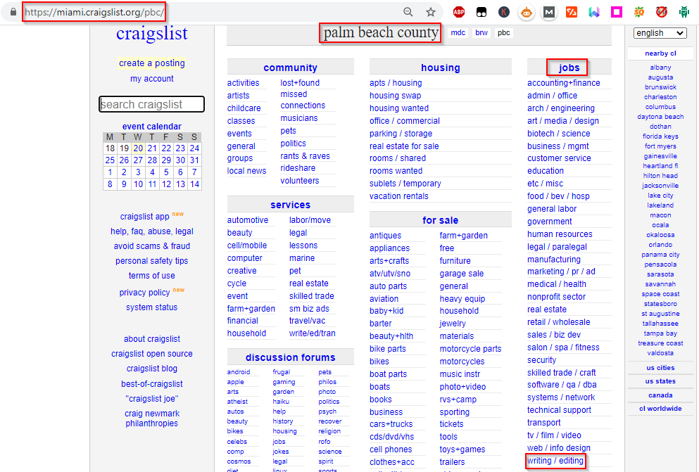
Task: Open the orlando nearby city link
Action: point(660,245)
